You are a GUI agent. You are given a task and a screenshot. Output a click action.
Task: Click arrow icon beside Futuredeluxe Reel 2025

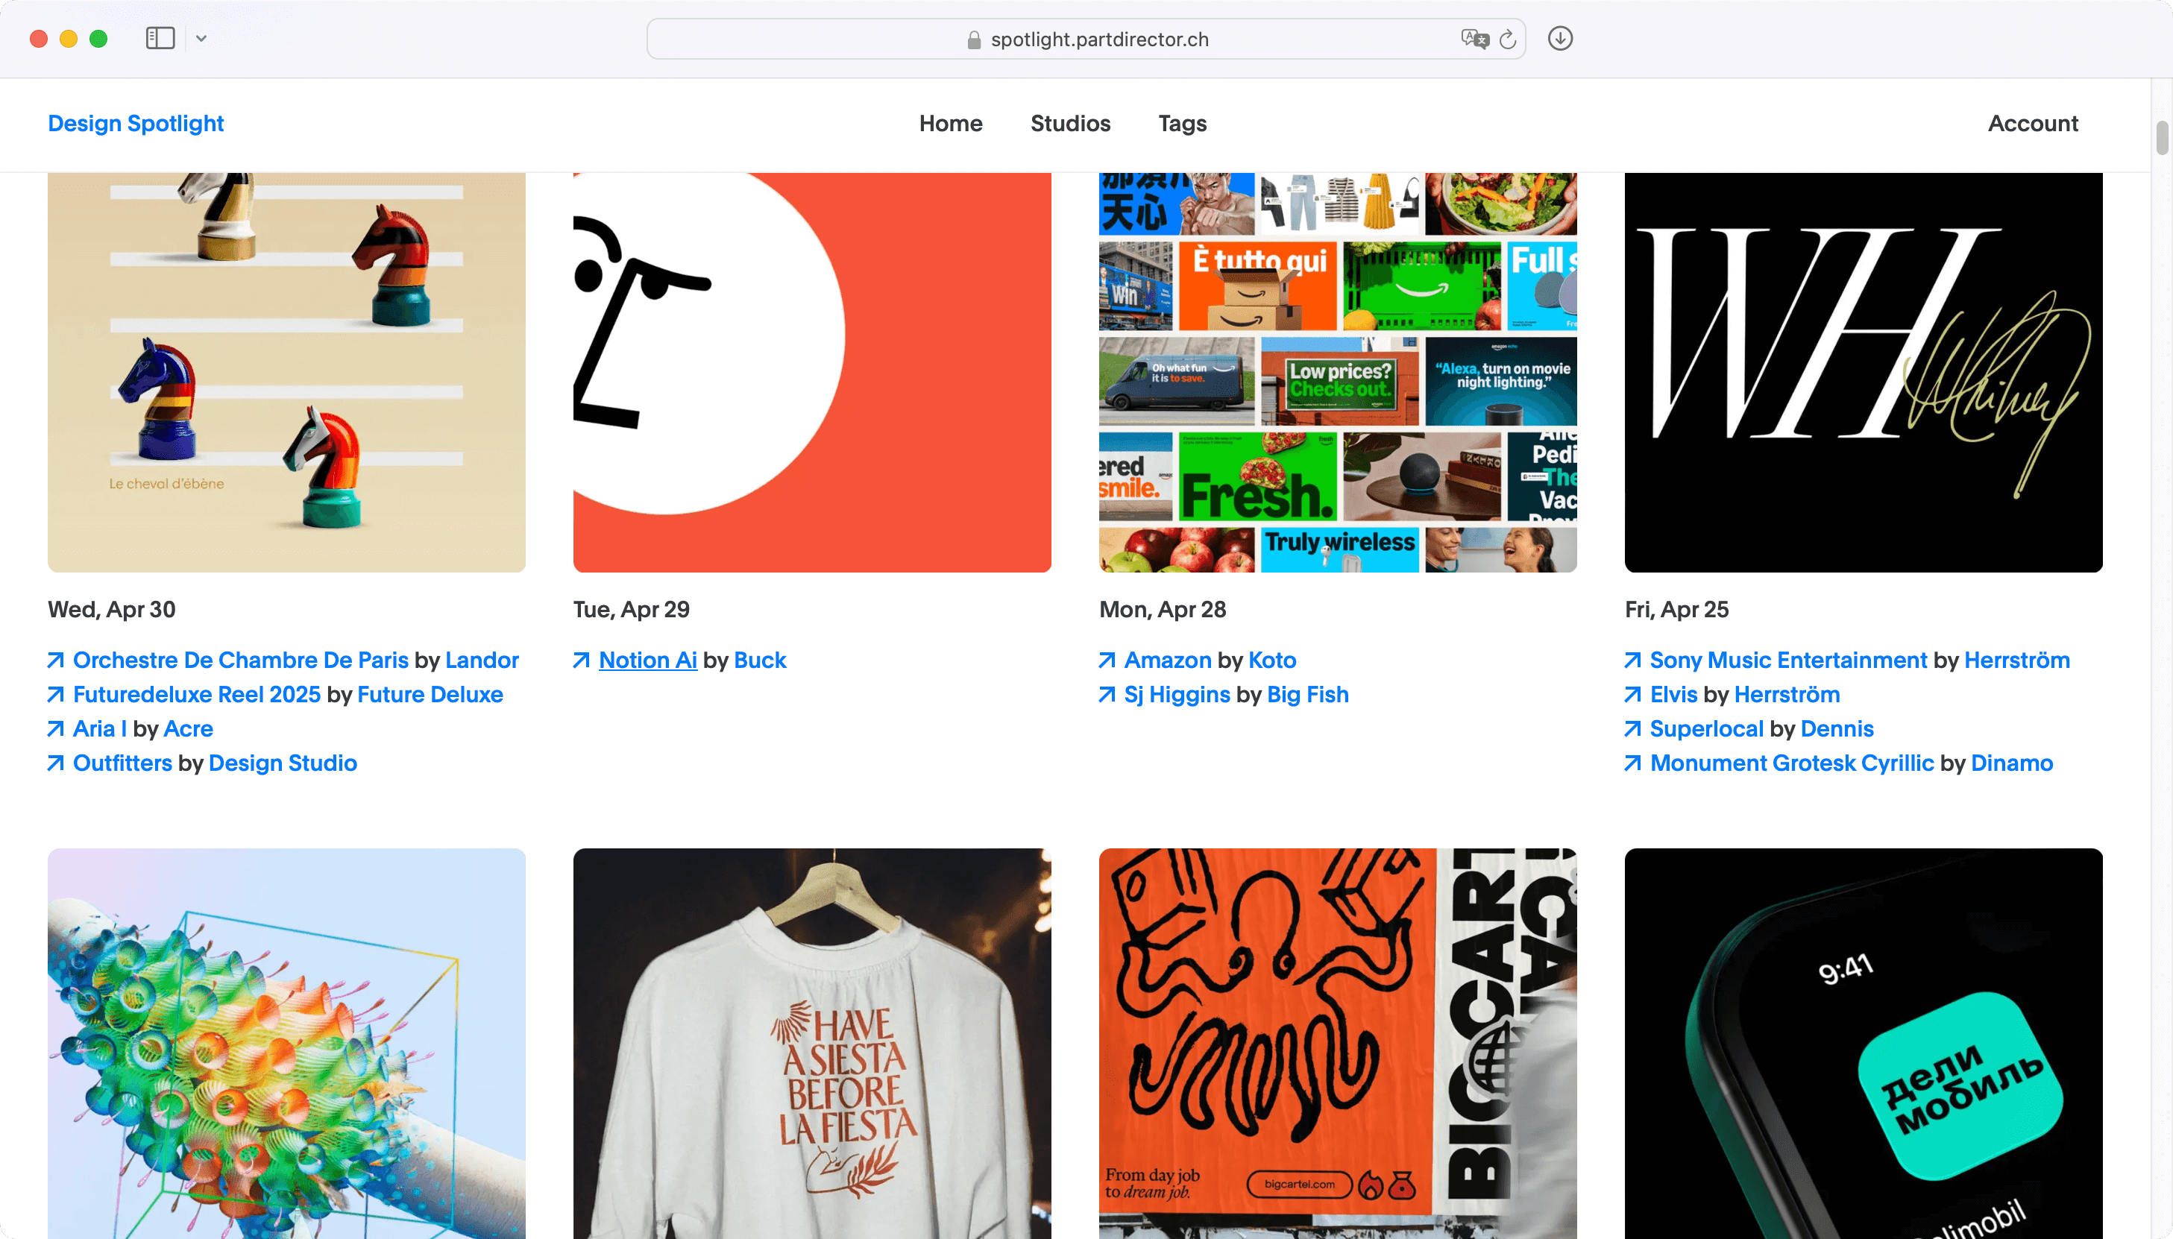[56, 694]
